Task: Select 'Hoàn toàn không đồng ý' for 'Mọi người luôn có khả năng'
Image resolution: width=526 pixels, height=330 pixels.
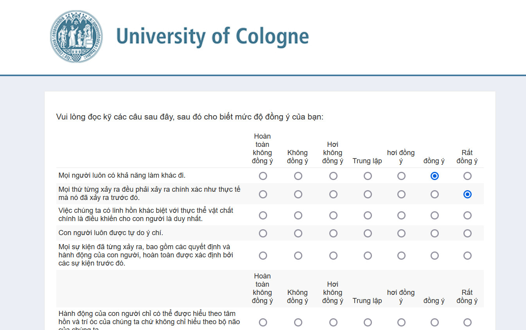Action: (263, 176)
